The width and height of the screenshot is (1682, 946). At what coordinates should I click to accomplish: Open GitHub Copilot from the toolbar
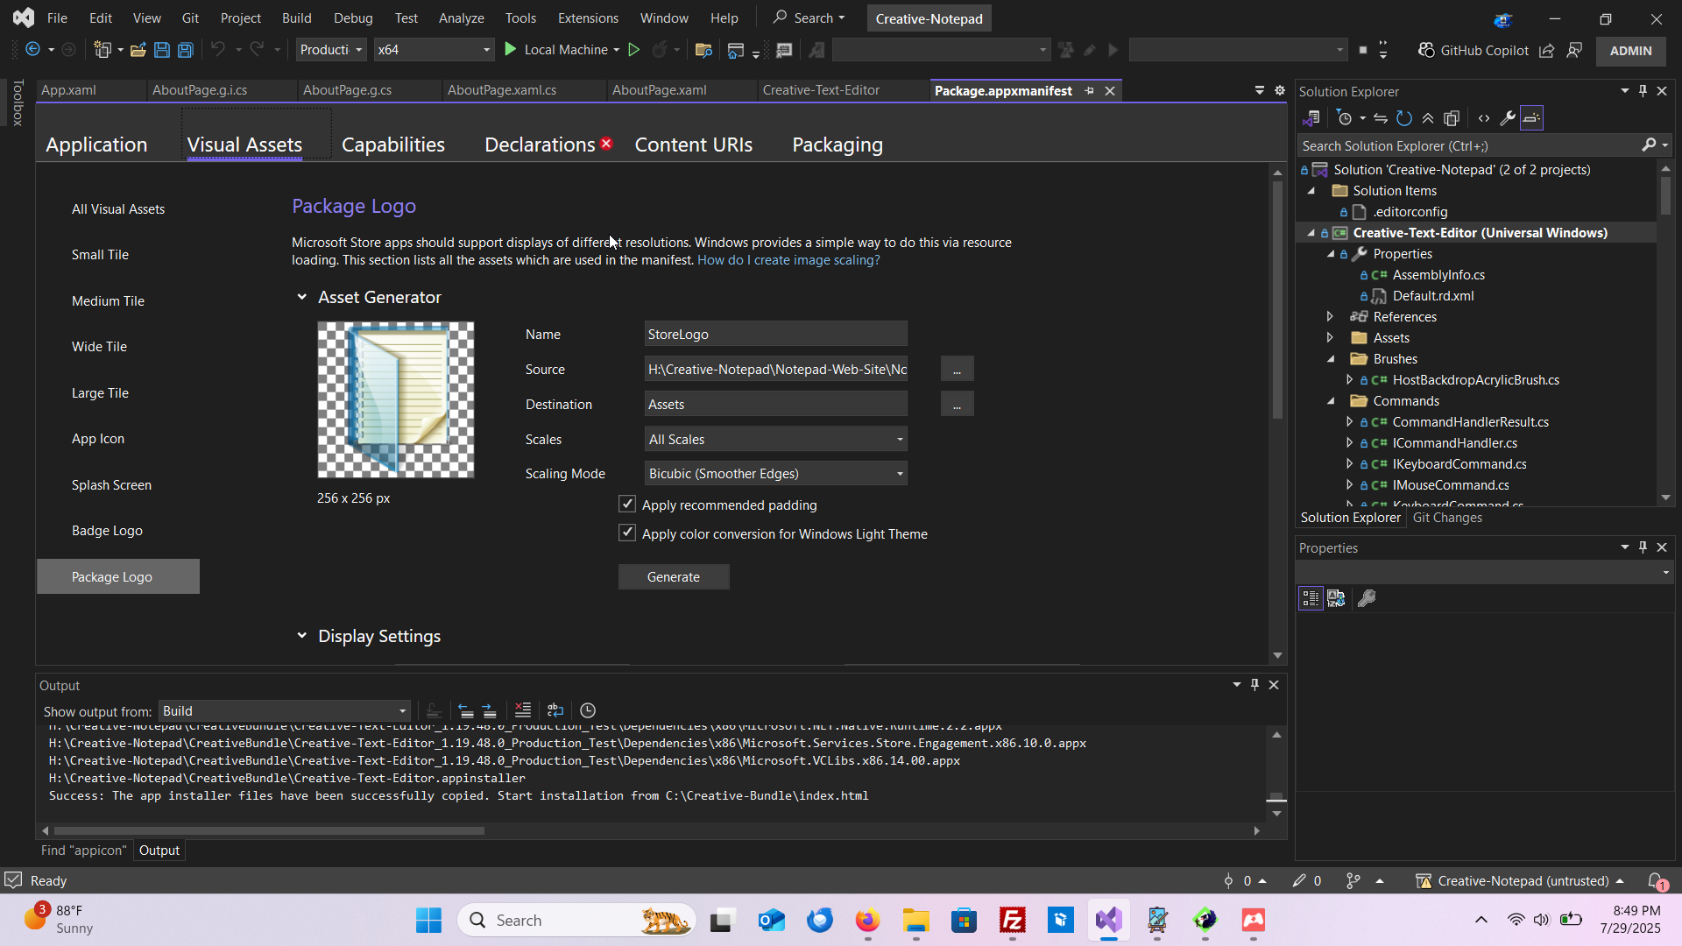tap(1474, 50)
